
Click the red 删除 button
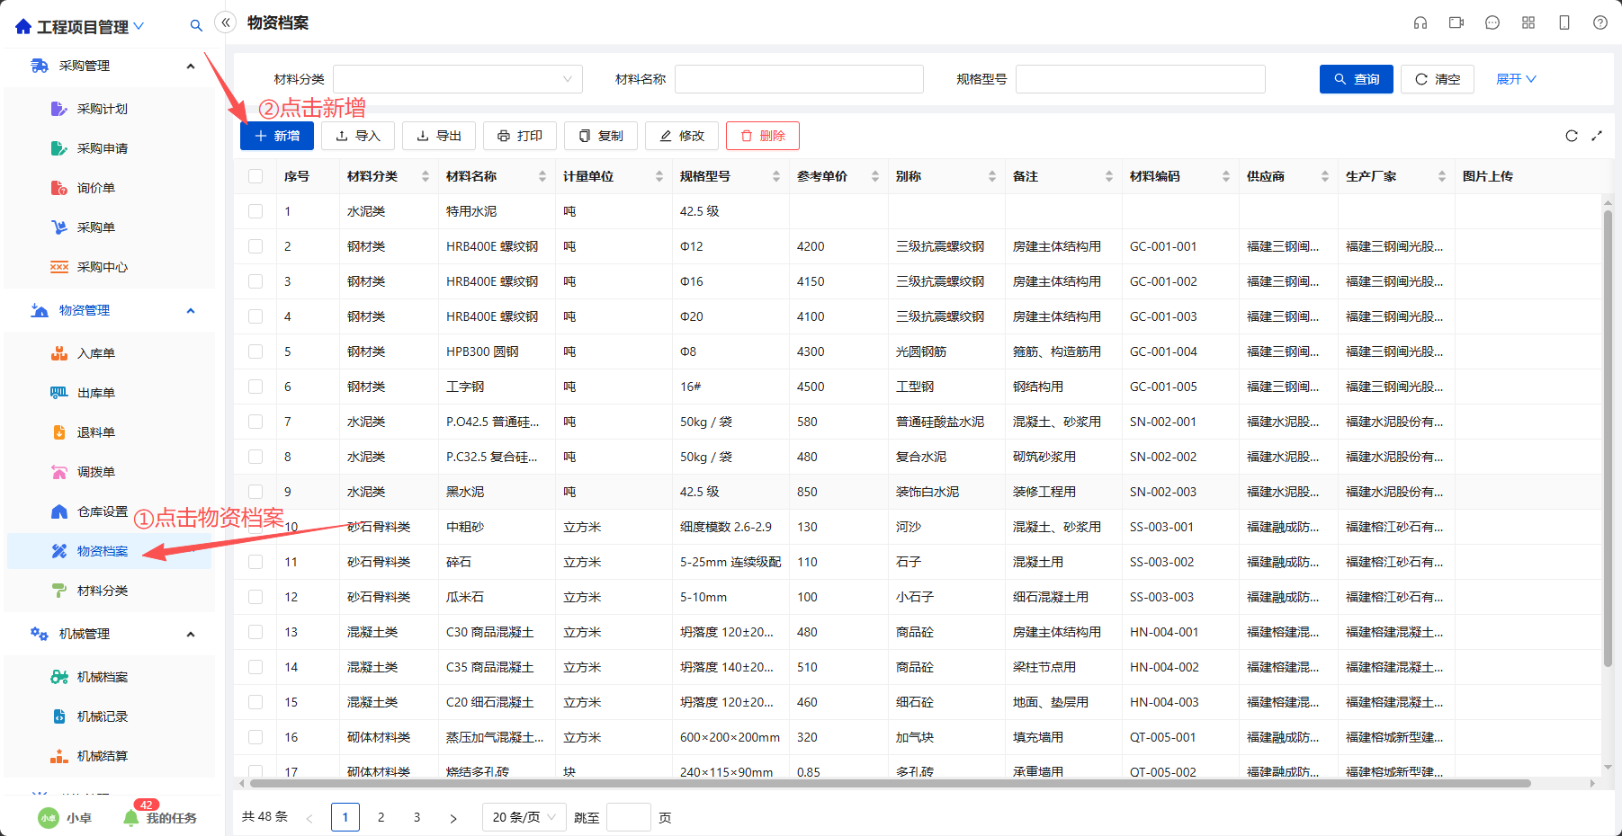coord(763,136)
